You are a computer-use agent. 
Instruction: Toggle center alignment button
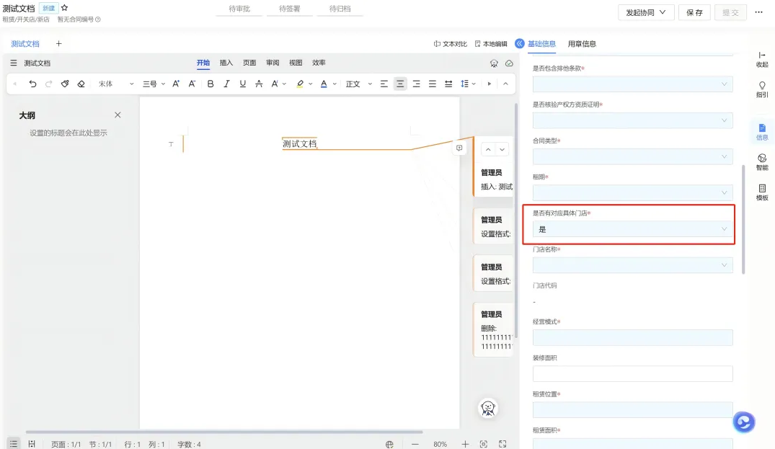click(400, 84)
